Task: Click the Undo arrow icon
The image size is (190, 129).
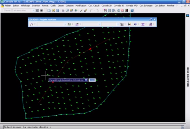Action: [91, 10]
